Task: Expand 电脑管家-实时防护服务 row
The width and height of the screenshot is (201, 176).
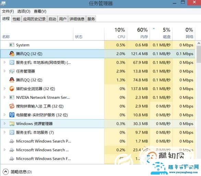Action: click(4, 115)
